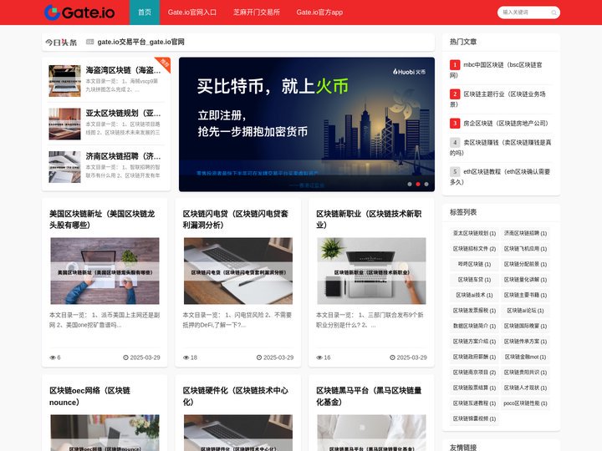Open the 亚太区块链规划 article title
The image size is (602, 451).
(123, 113)
